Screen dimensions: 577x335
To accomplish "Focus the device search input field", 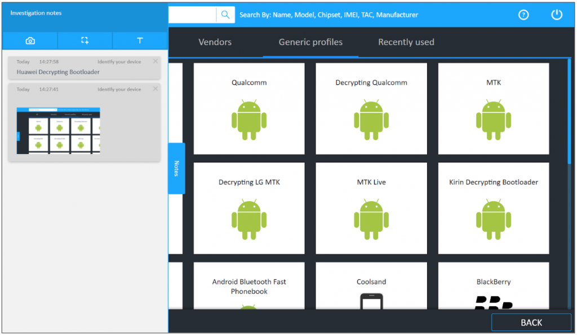I will click(x=192, y=15).
